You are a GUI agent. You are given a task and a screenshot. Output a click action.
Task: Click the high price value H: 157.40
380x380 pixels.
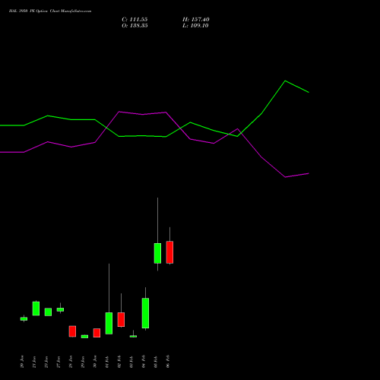pyautogui.click(x=196, y=20)
